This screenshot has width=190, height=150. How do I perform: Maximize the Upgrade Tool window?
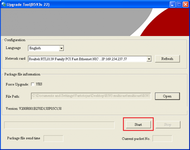click(179, 5)
